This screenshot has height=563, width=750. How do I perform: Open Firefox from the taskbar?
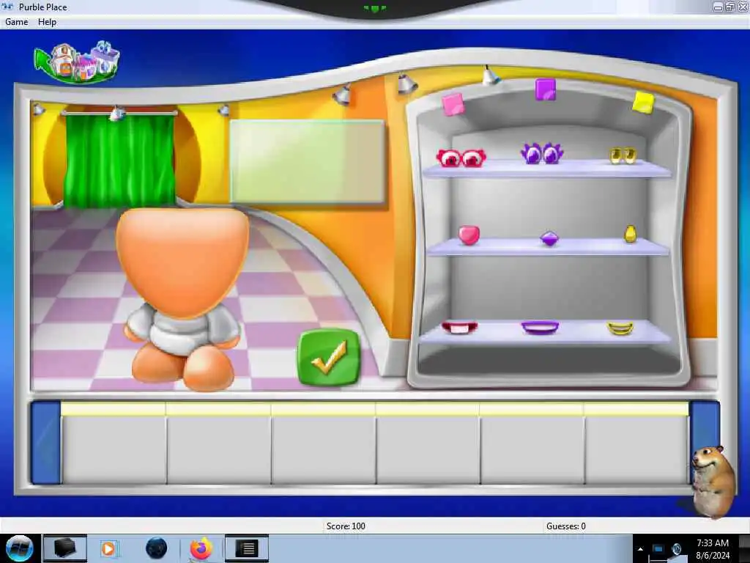pos(201,548)
